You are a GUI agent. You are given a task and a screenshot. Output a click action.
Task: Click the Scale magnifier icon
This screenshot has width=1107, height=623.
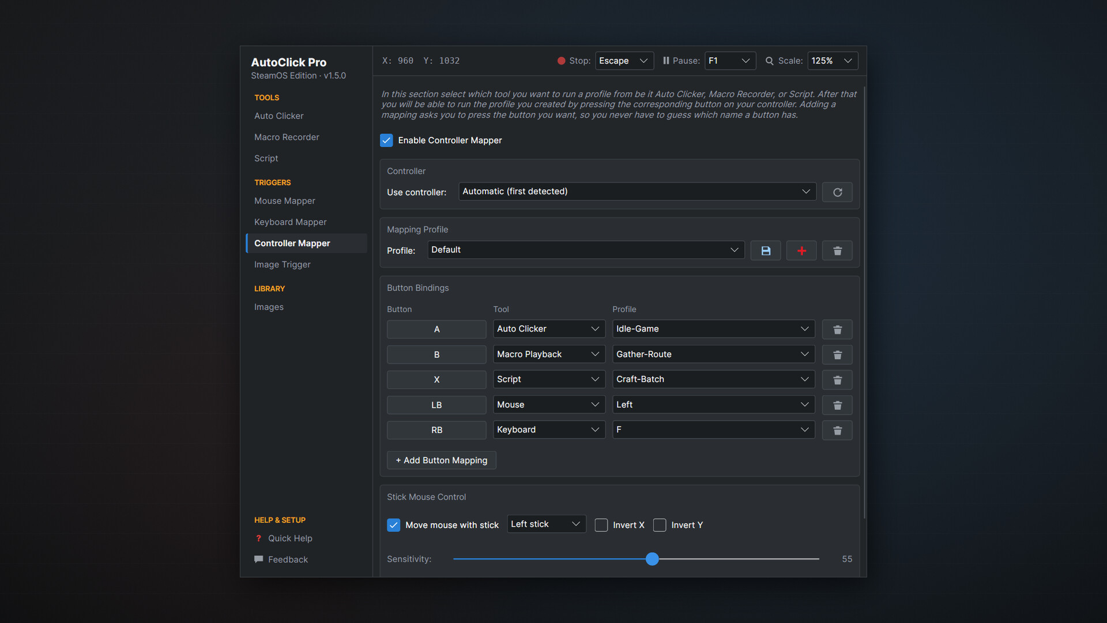coord(769,61)
